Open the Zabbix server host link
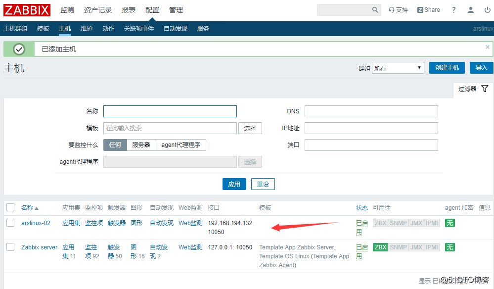Screen dimensions: 494x289 point(40,247)
